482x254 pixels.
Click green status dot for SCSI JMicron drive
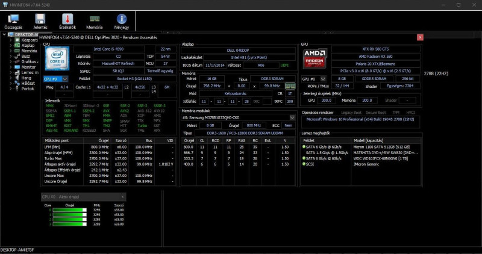pos(304,164)
